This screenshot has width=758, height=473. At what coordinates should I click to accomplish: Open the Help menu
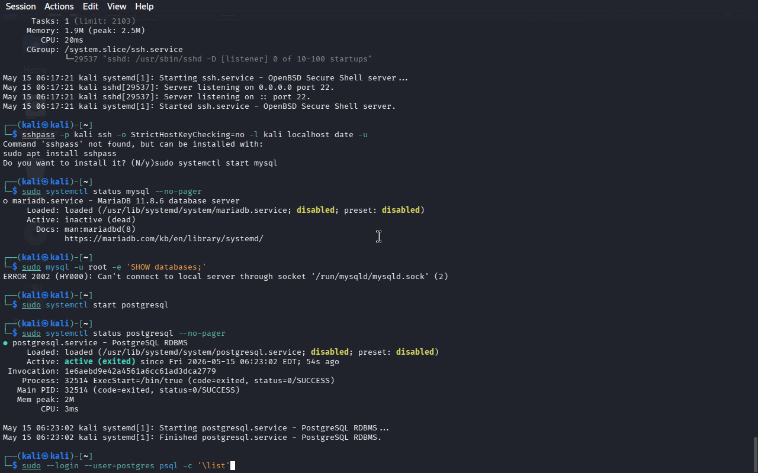pos(144,7)
